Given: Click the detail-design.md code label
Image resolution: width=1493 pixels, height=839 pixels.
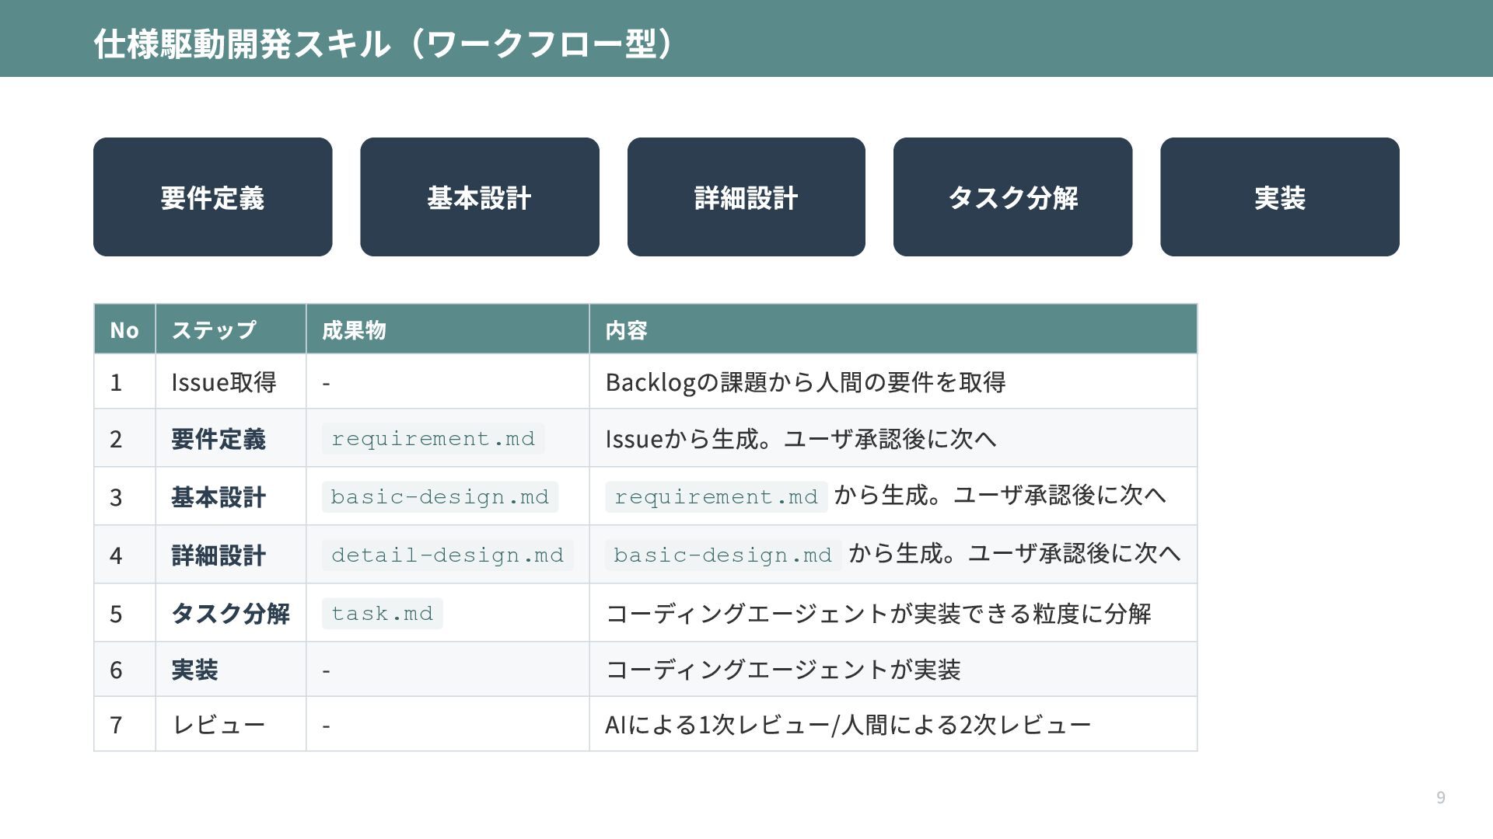Looking at the screenshot, I should 447,555.
